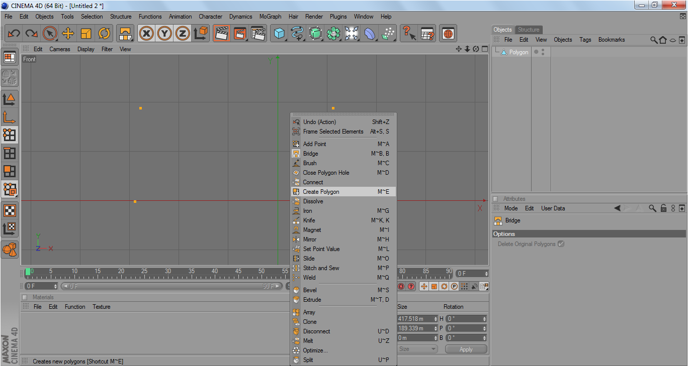This screenshot has height=366, width=688.
Task: Toggle the Attributes panel header checkbox
Action: pyautogui.click(x=496, y=199)
